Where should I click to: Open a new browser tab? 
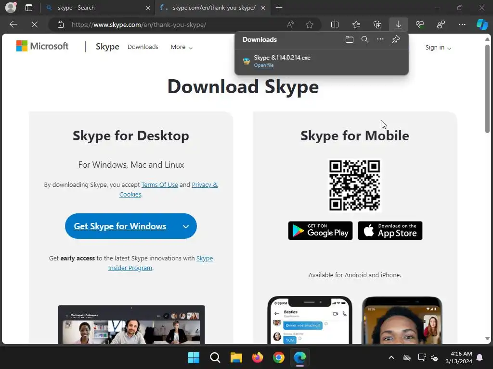click(279, 8)
